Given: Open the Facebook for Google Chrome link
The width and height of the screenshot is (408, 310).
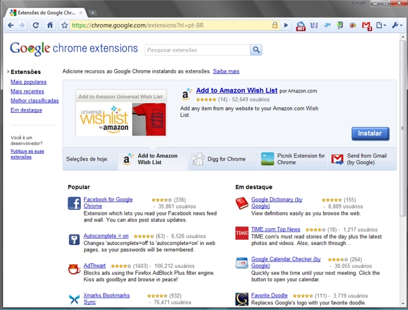Looking at the screenshot, I should (x=108, y=203).
